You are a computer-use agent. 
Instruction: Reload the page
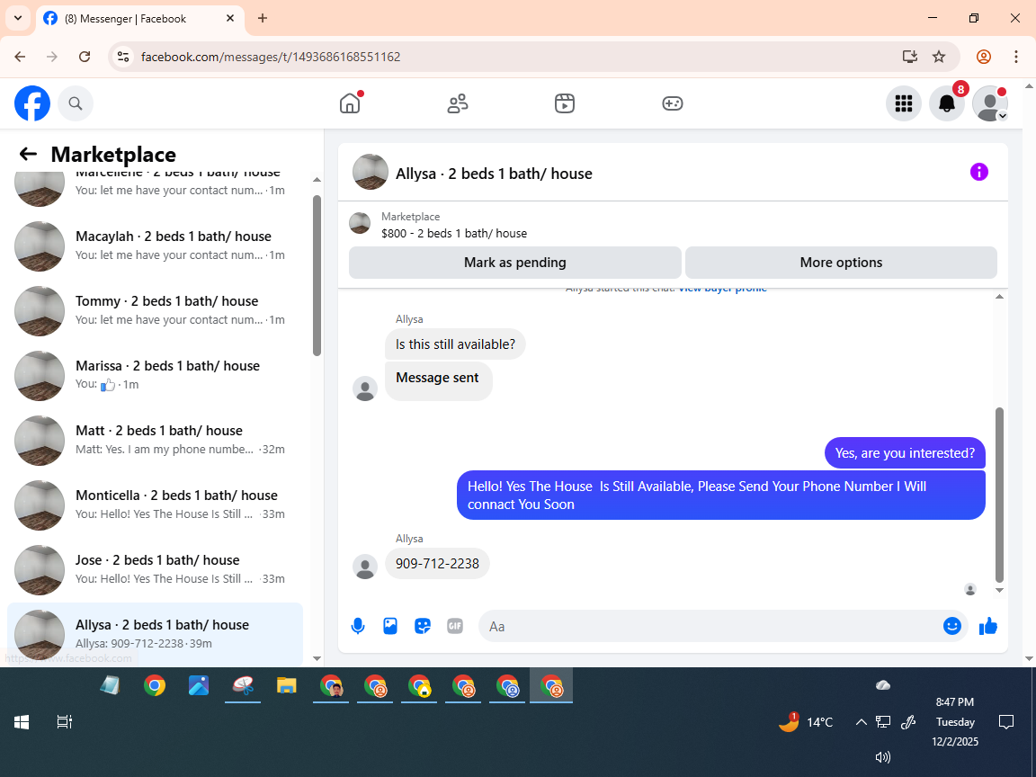85,57
